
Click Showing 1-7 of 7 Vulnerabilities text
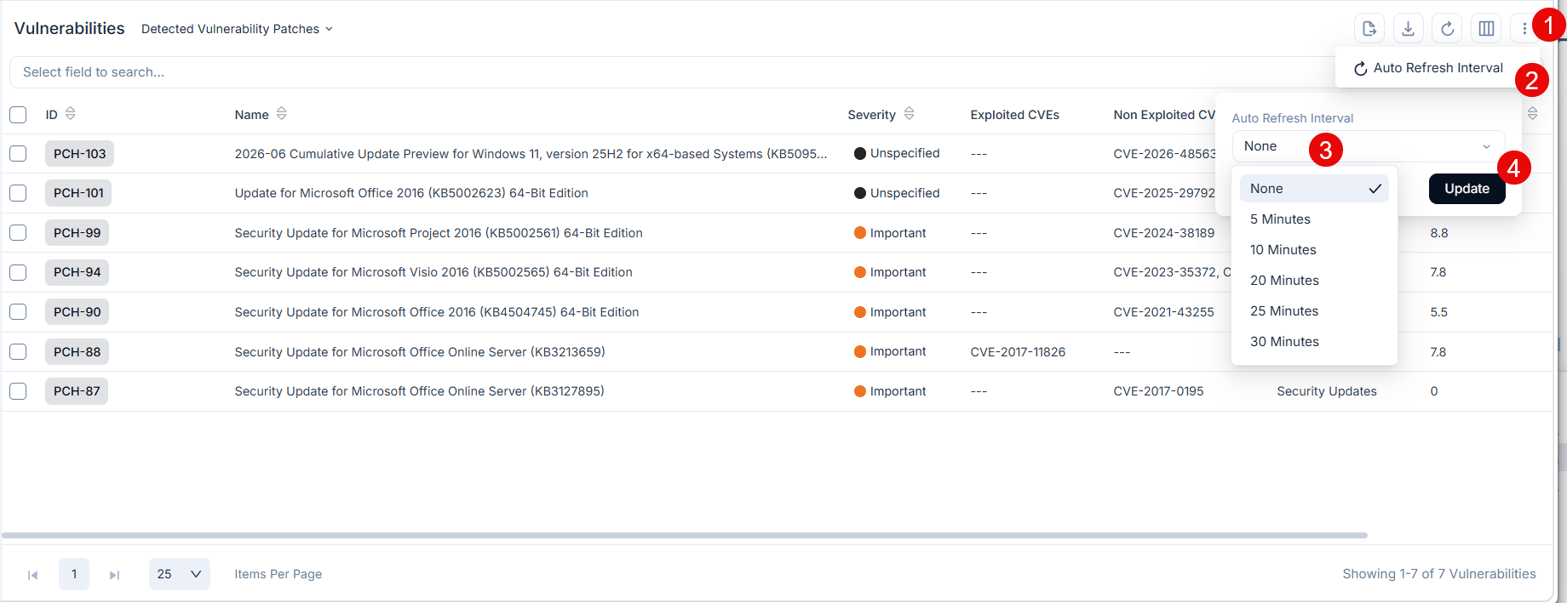pos(1439,574)
